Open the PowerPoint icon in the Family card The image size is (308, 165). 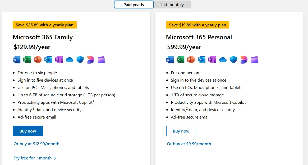coord(38,60)
